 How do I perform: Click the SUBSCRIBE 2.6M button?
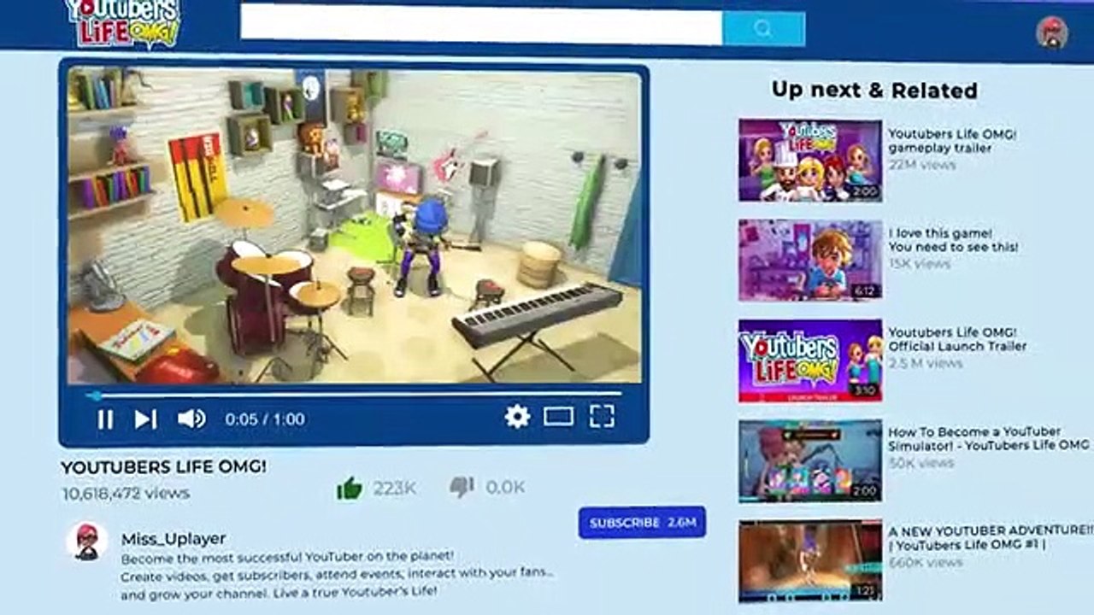(642, 523)
